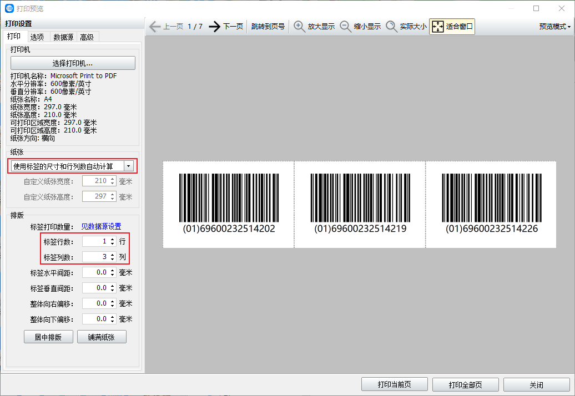Click the next page arrow icon
Screen dimensions: 575x396
coord(215,27)
